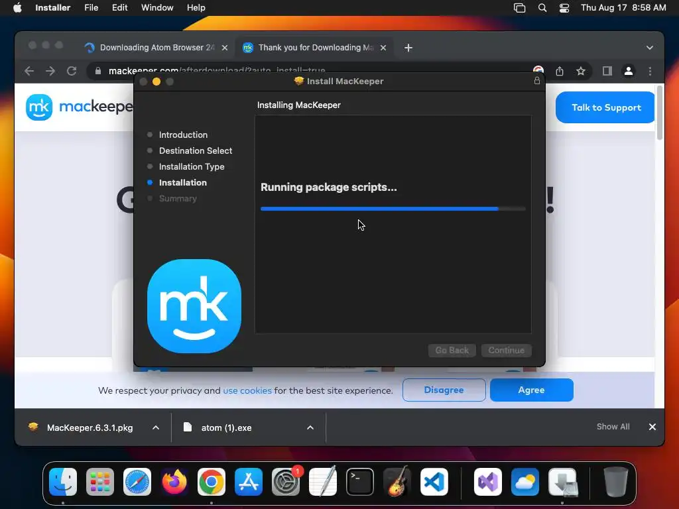The height and width of the screenshot is (509, 679).
Task: Close the Thank you for Downloading tab
Action: tap(383, 48)
